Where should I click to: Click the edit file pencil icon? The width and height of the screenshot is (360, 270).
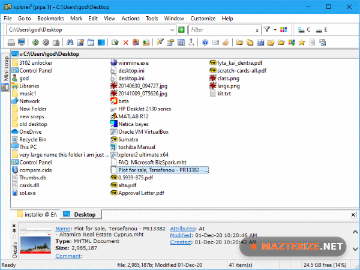pos(80,43)
